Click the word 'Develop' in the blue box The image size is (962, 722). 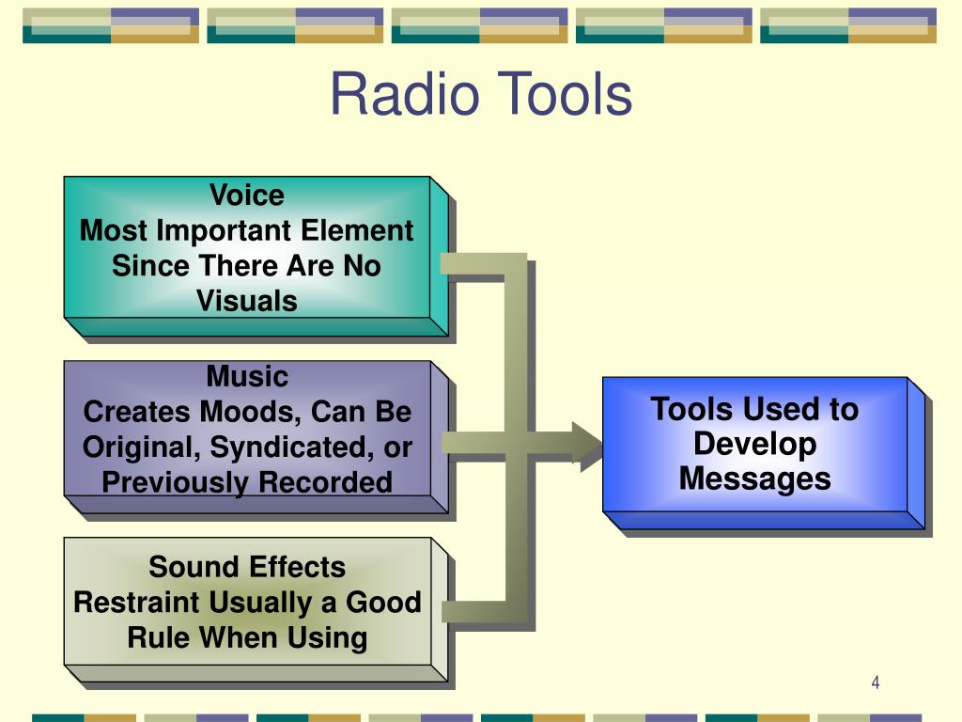click(x=754, y=444)
